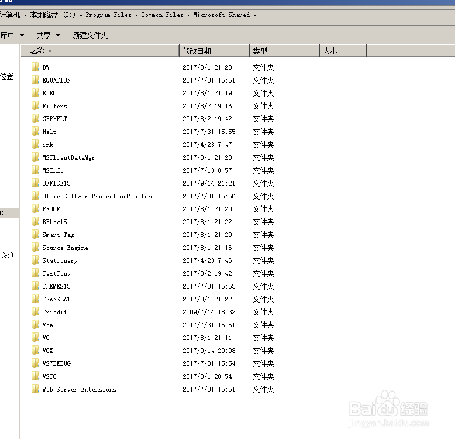
Task: Click date 2017/9/14 20:08 of VGX
Action: (209, 351)
